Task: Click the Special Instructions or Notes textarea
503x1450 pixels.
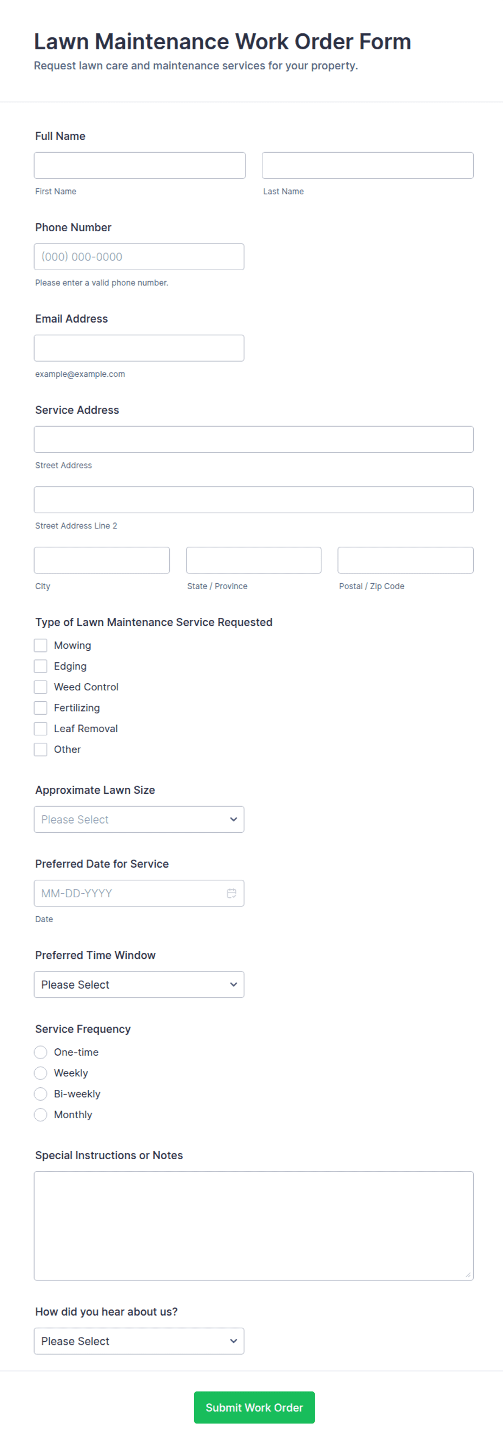Action: pos(254,1226)
